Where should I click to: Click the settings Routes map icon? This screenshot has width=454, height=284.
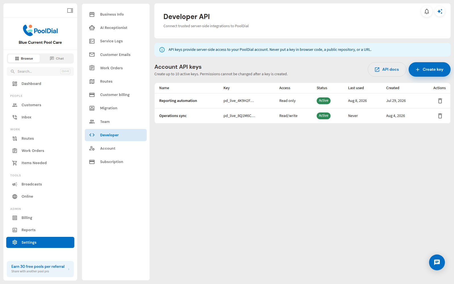point(92,82)
